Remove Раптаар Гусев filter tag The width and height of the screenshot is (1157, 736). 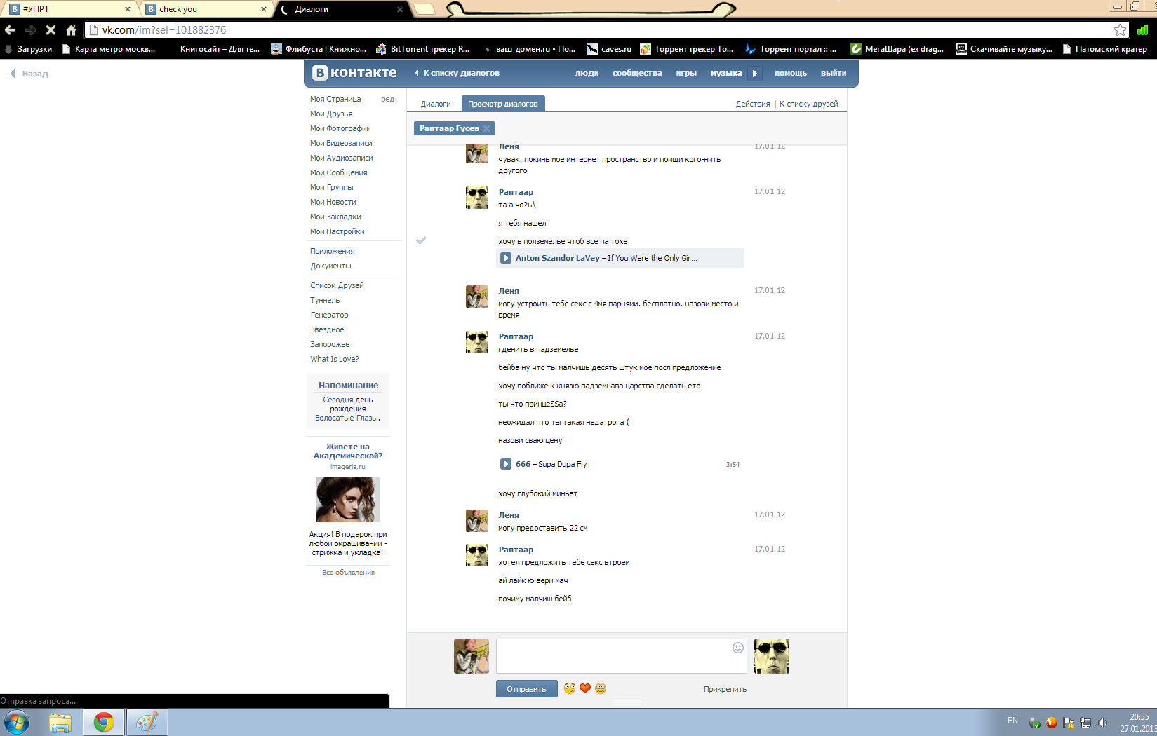486,128
